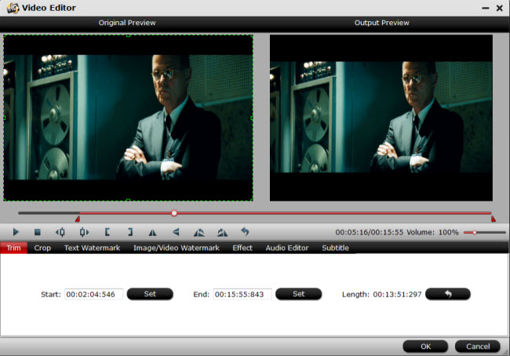Click the Volume slider
Screen dimensions: 510x356
pyautogui.click(x=484, y=232)
